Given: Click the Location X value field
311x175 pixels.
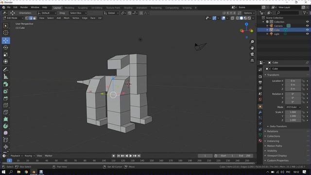Looking at the screenshot, I should (293, 81).
